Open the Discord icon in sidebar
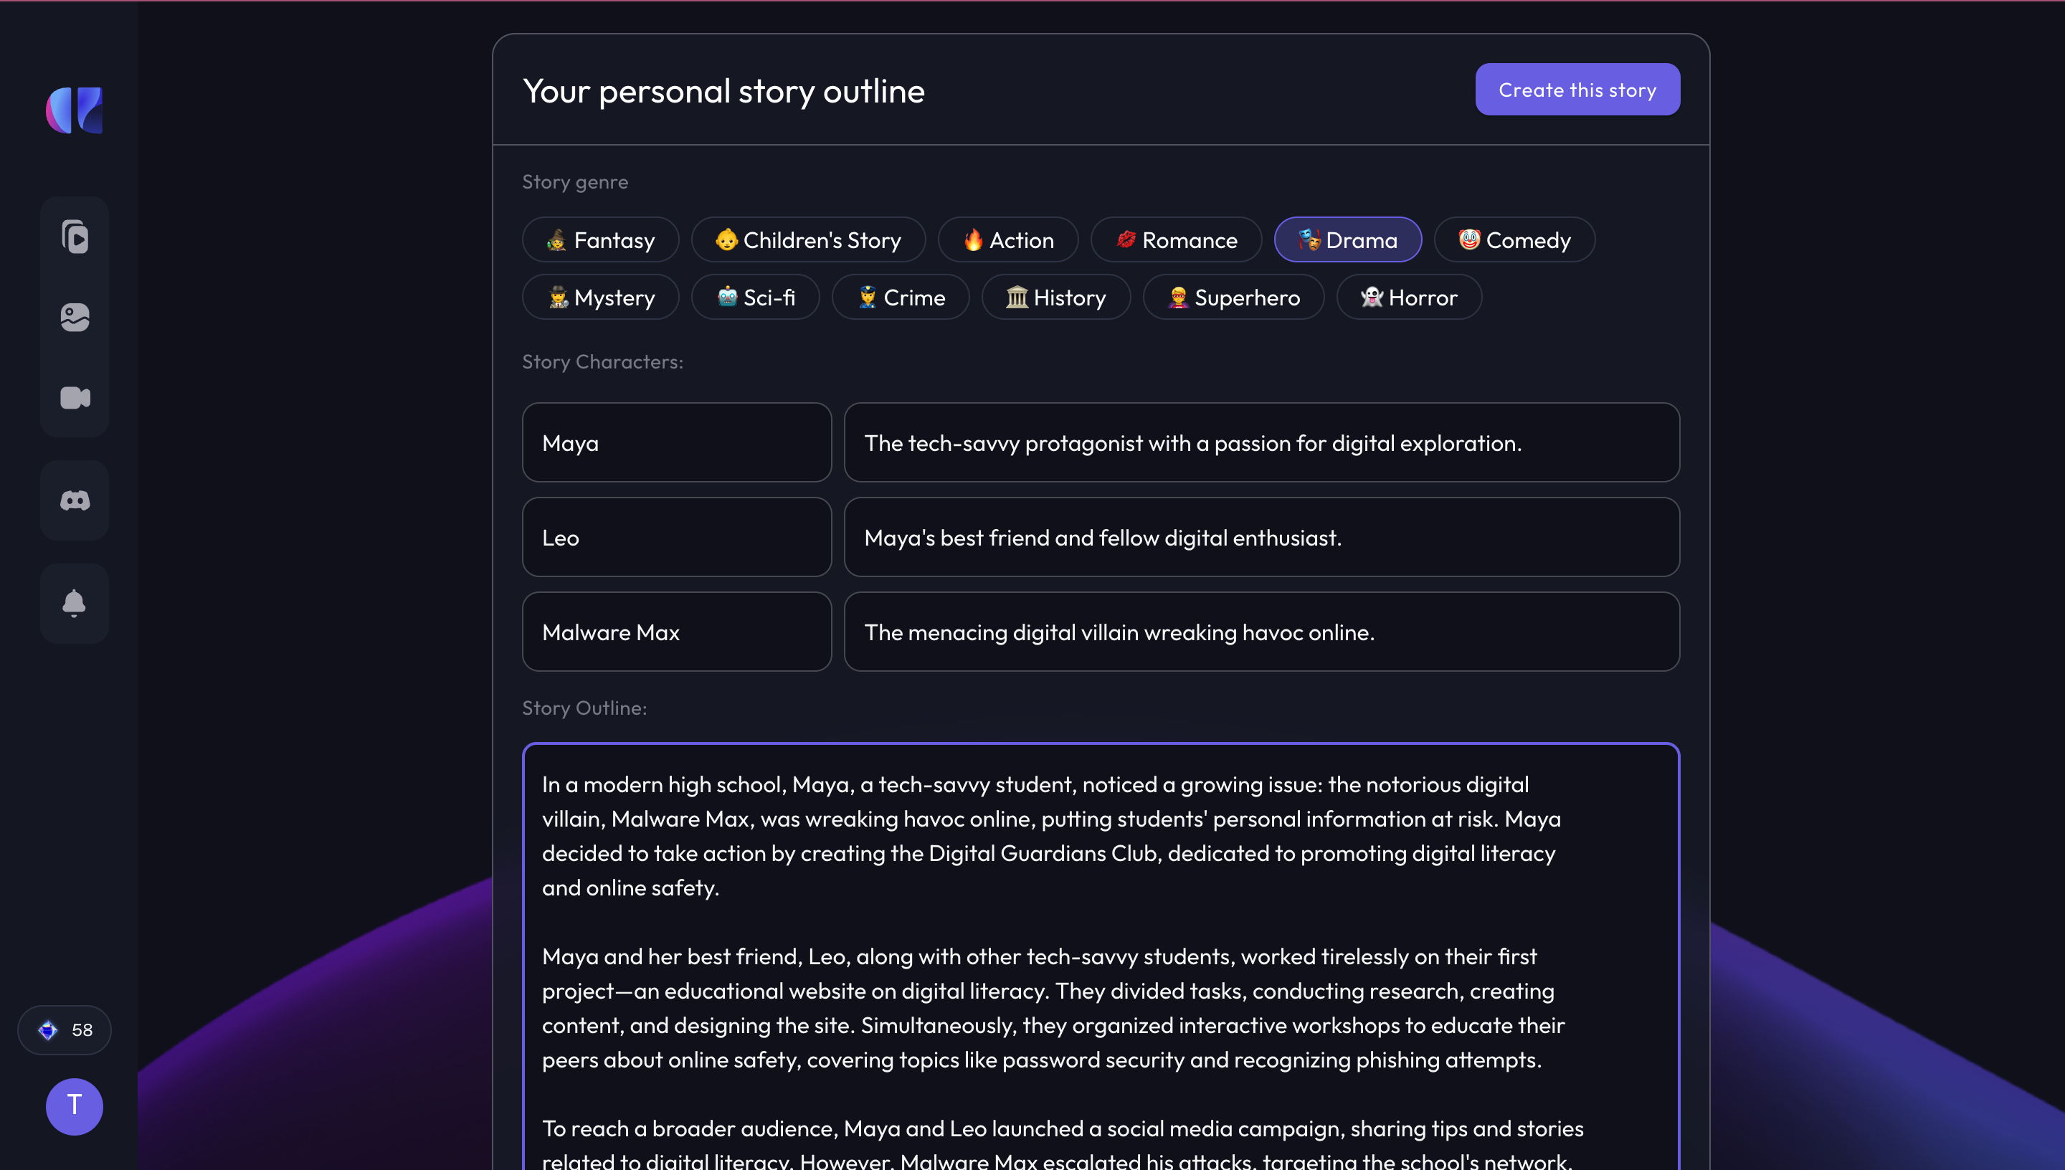This screenshot has height=1170, width=2065. click(x=75, y=500)
